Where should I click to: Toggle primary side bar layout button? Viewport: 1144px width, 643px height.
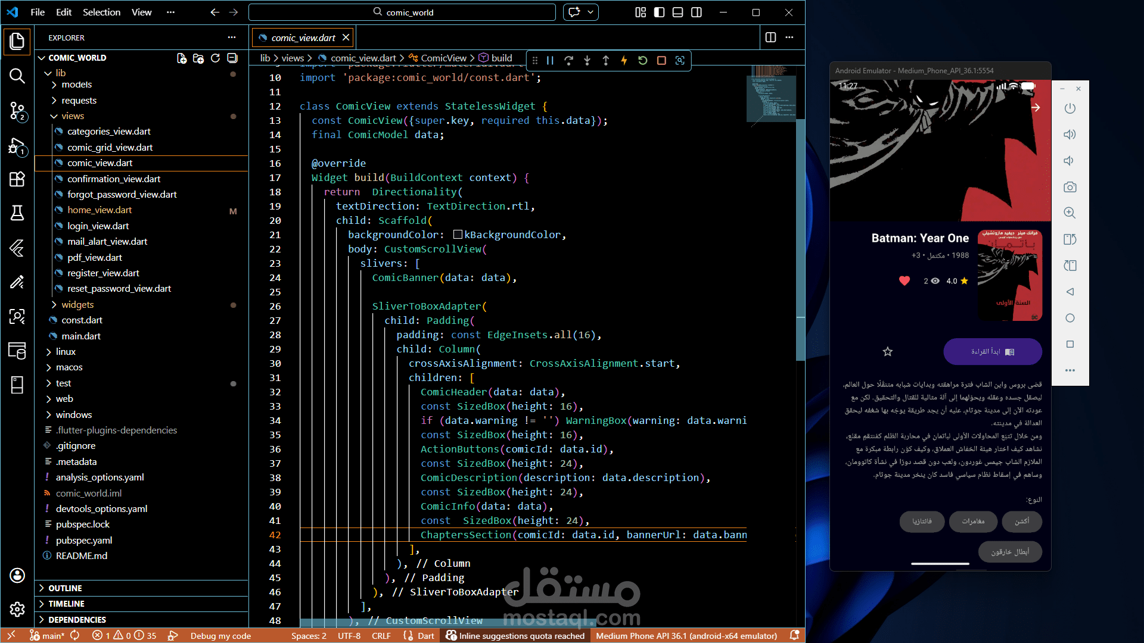tap(659, 12)
